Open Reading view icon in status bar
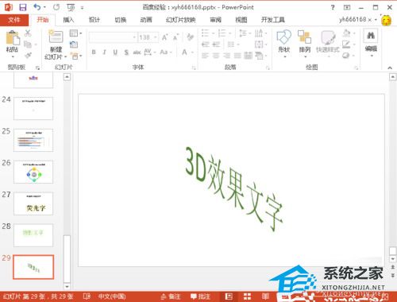Image resolution: width=397 pixels, height=302 pixels. (x=265, y=296)
